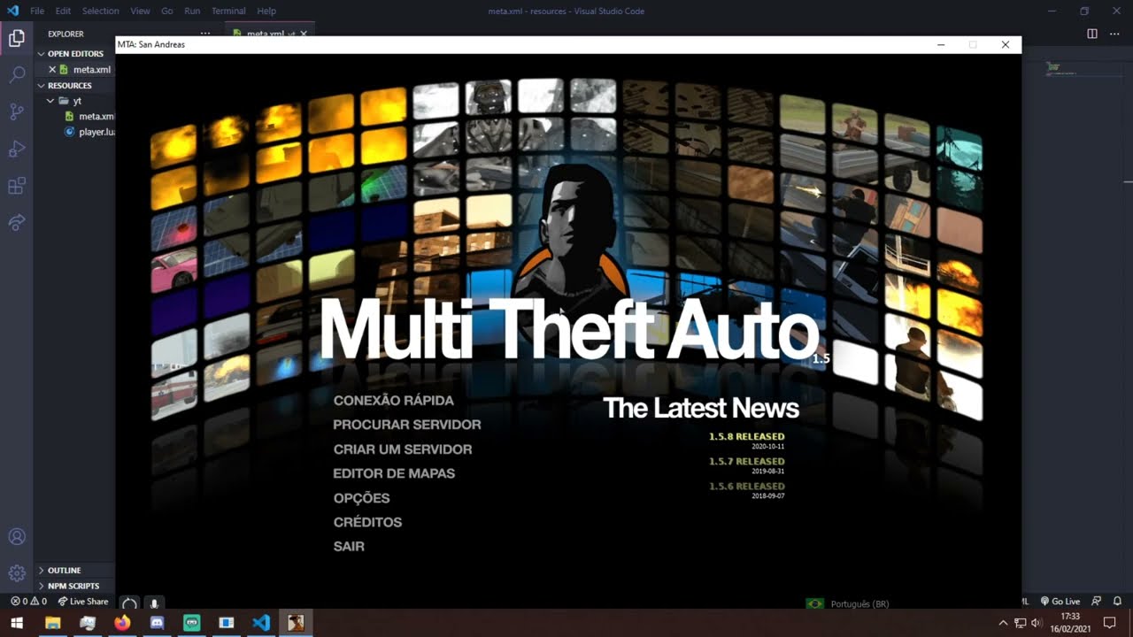The image size is (1133, 637).
Task: Open the Extensions view icon
Action: (17, 186)
